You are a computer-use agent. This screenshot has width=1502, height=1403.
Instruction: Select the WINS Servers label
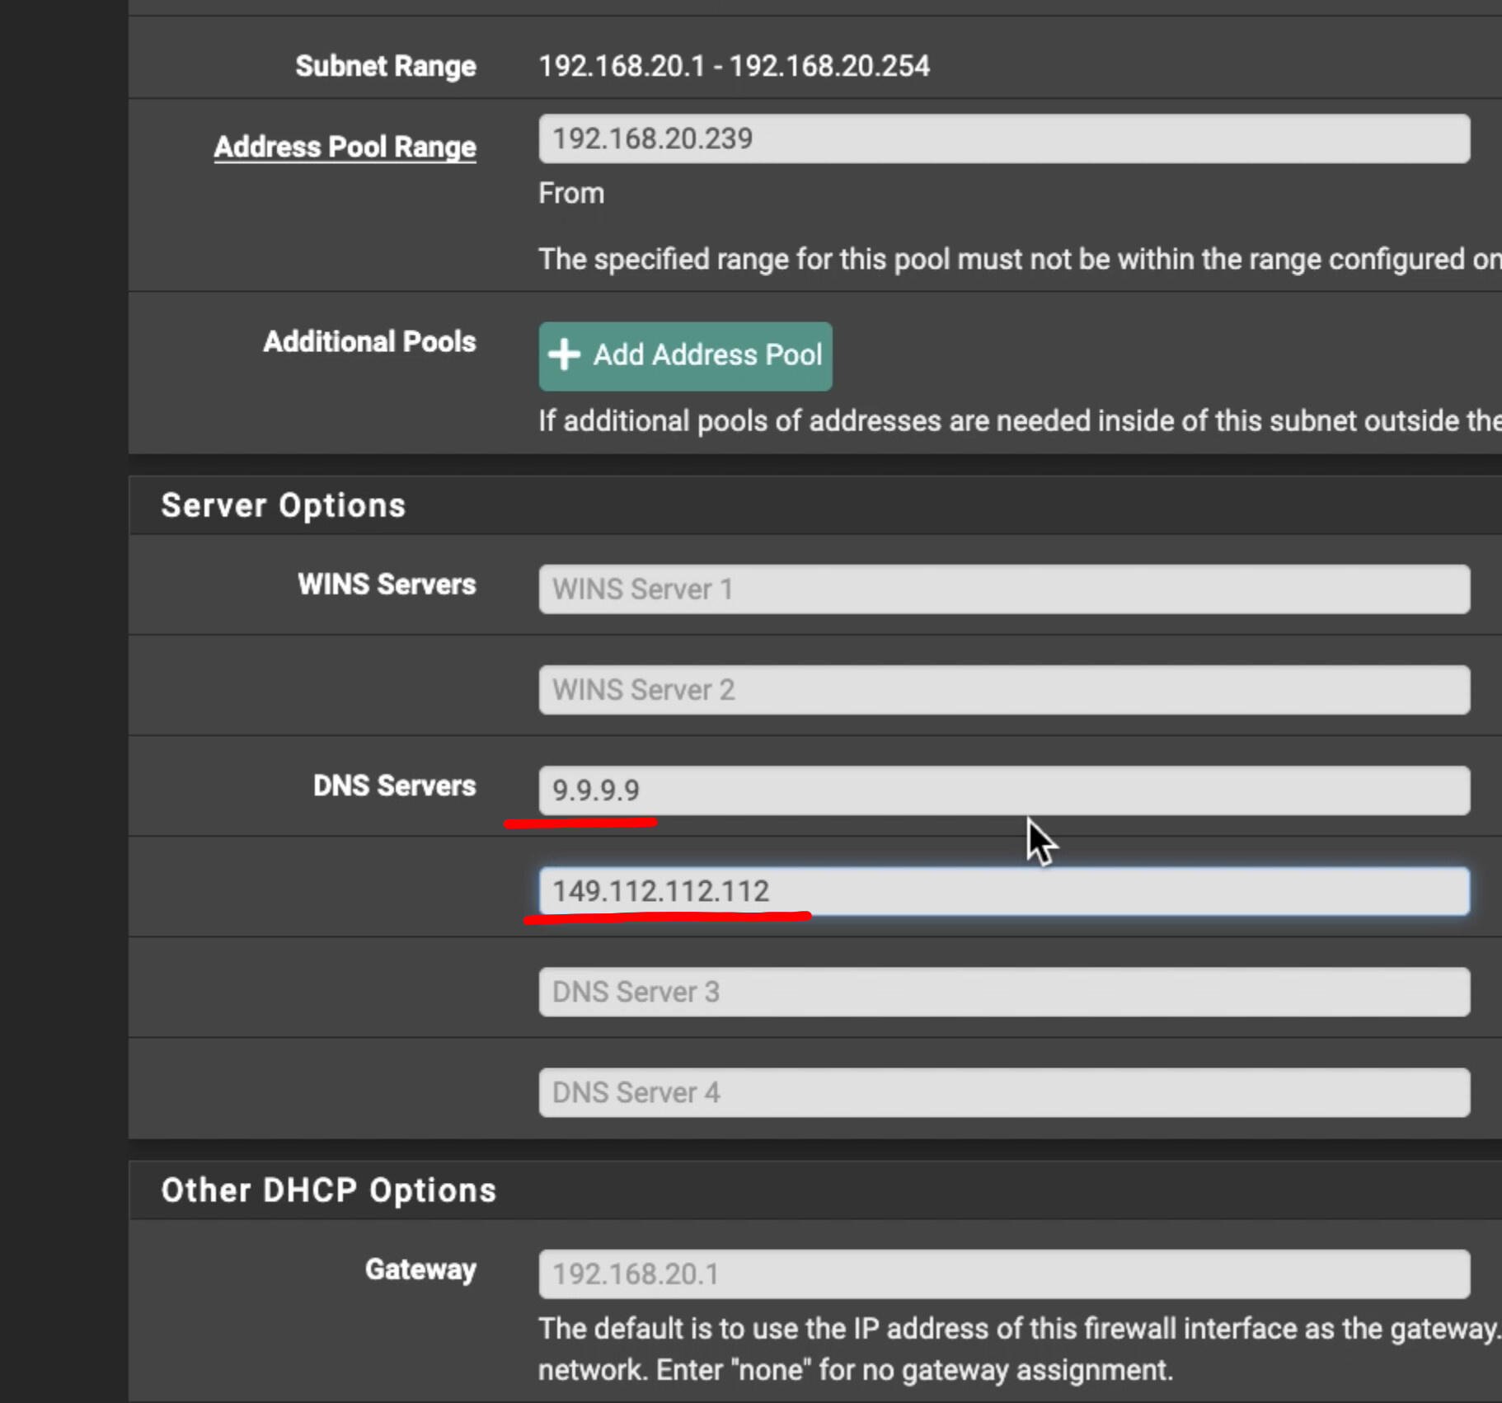387,584
